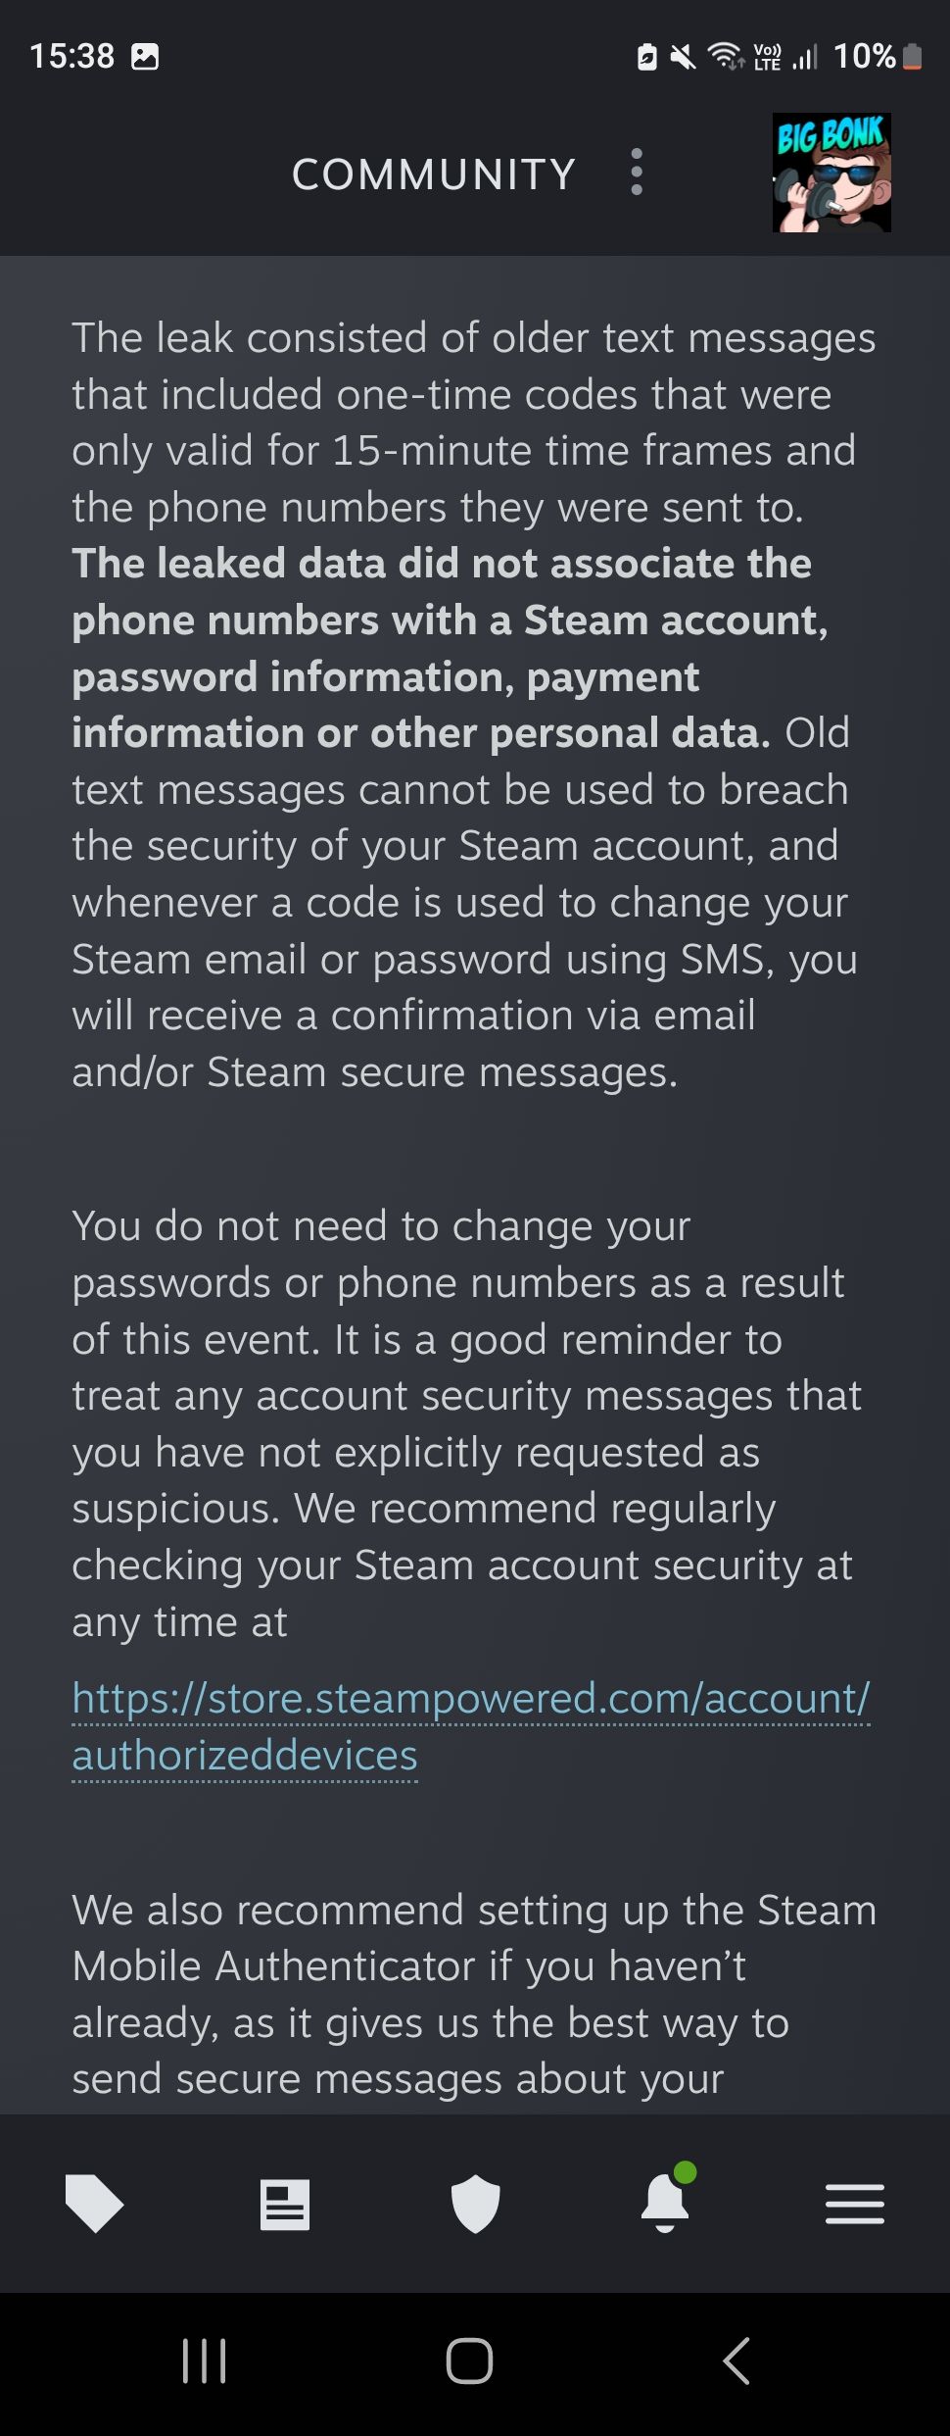Tap the muted sound status icon

[683, 57]
